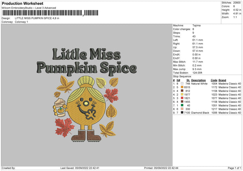The height and width of the screenshot is (171, 243).
Task: Select stitch count "7100" in the sequence
Action: point(187,113)
